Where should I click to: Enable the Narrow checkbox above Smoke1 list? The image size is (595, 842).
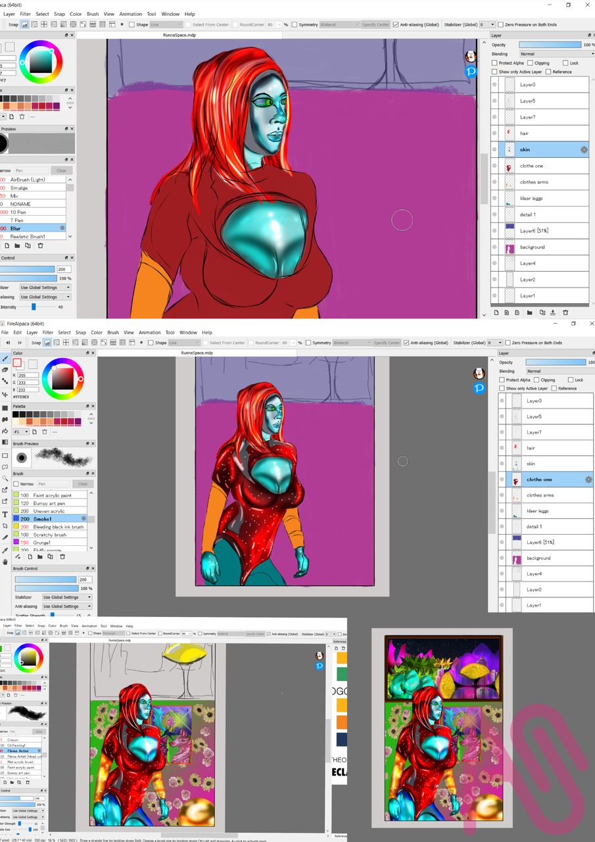[16, 483]
